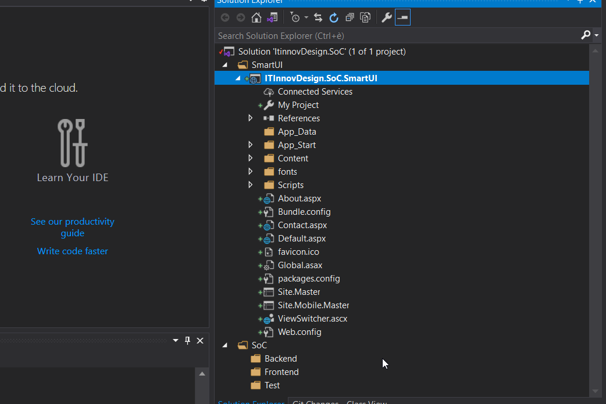Screen dimensions: 606x404
Task: Expand the Content folder
Action: click(251, 158)
